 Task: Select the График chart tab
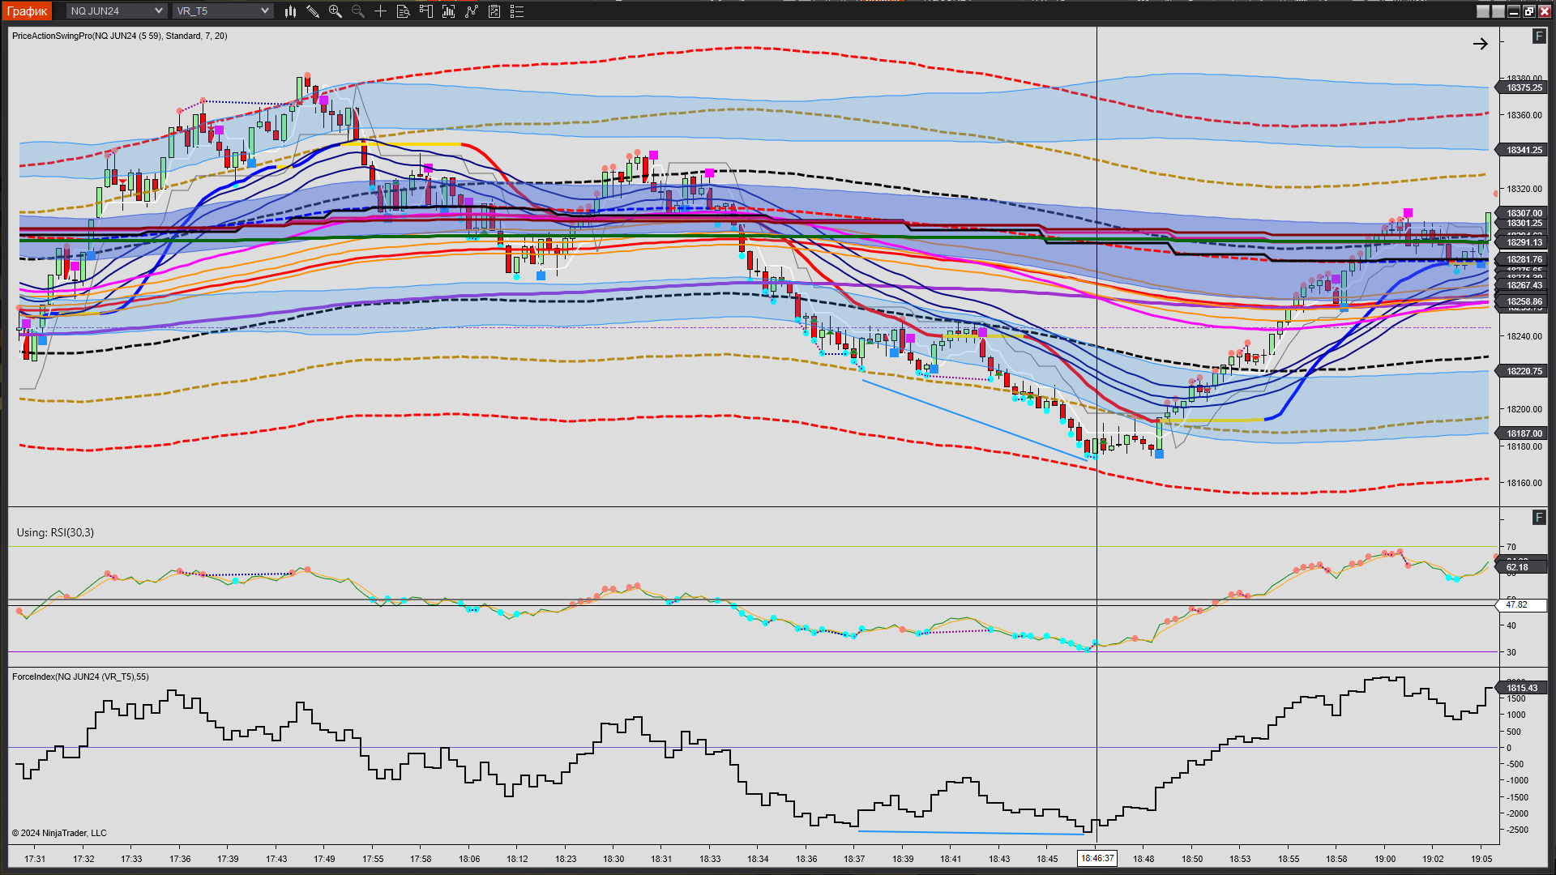[x=27, y=11]
